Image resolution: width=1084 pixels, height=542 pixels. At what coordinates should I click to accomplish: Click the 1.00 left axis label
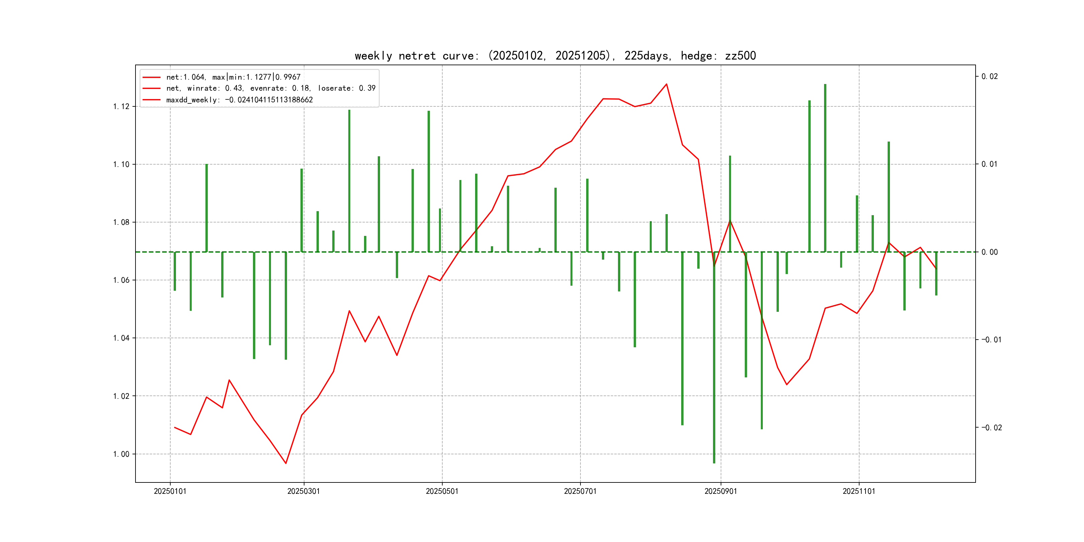coord(121,454)
